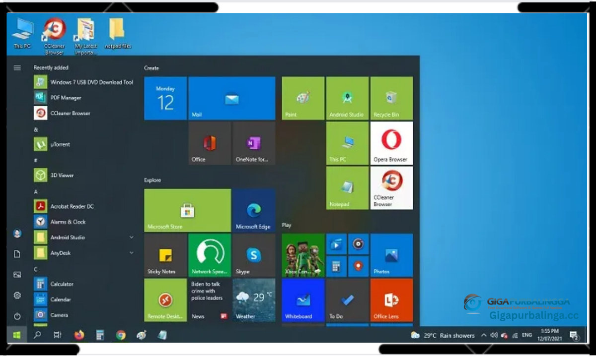Launch the Microsoft Edge tile
The height and width of the screenshot is (357, 596).
click(x=254, y=210)
